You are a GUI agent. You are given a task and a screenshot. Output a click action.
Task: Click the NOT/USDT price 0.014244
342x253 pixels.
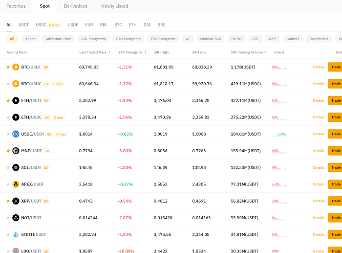click(88, 218)
